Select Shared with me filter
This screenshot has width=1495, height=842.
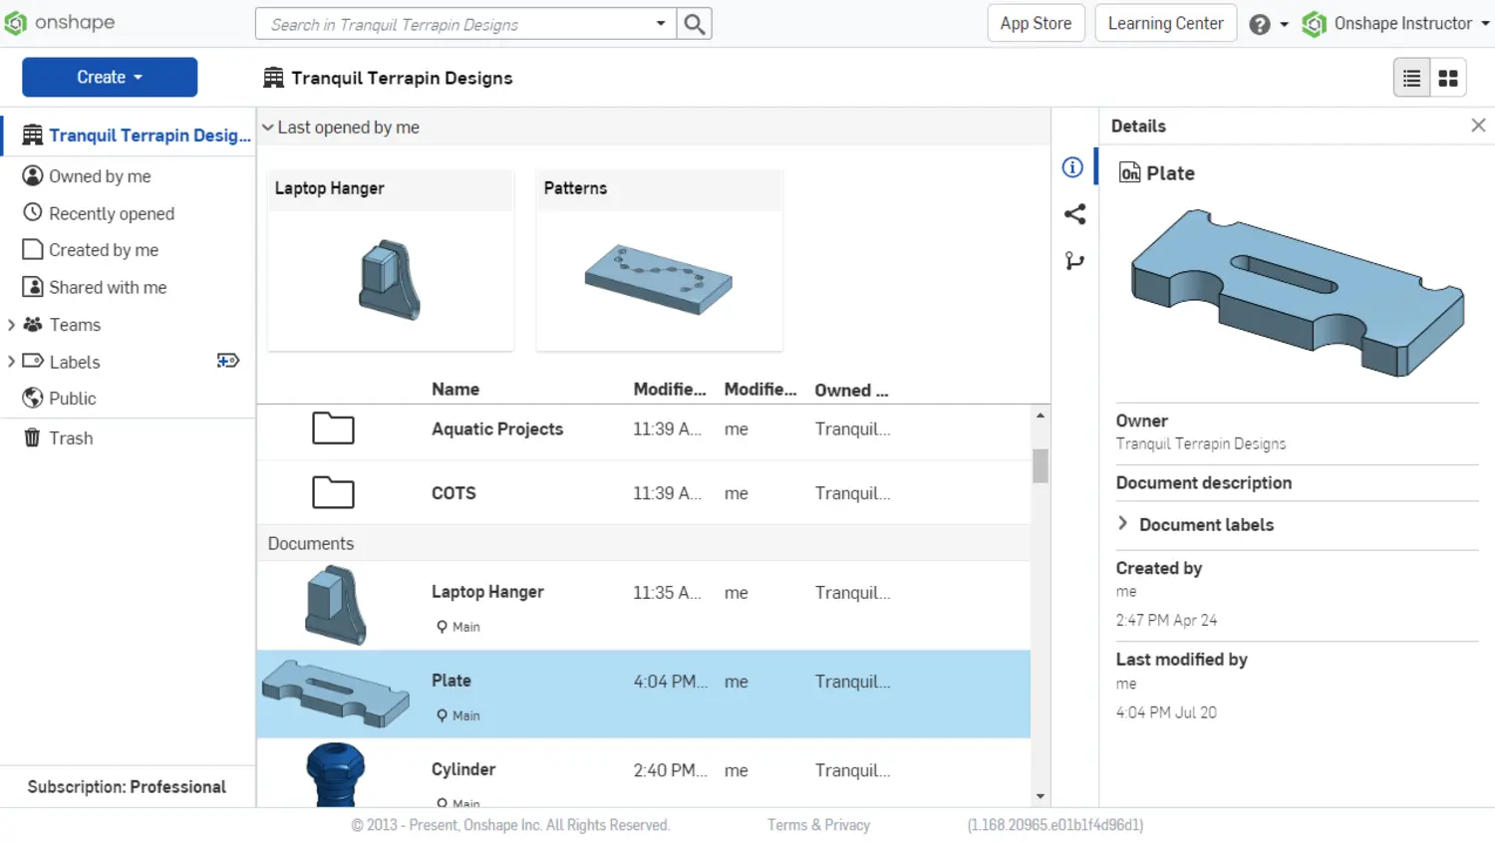pyautogui.click(x=107, y=287)
